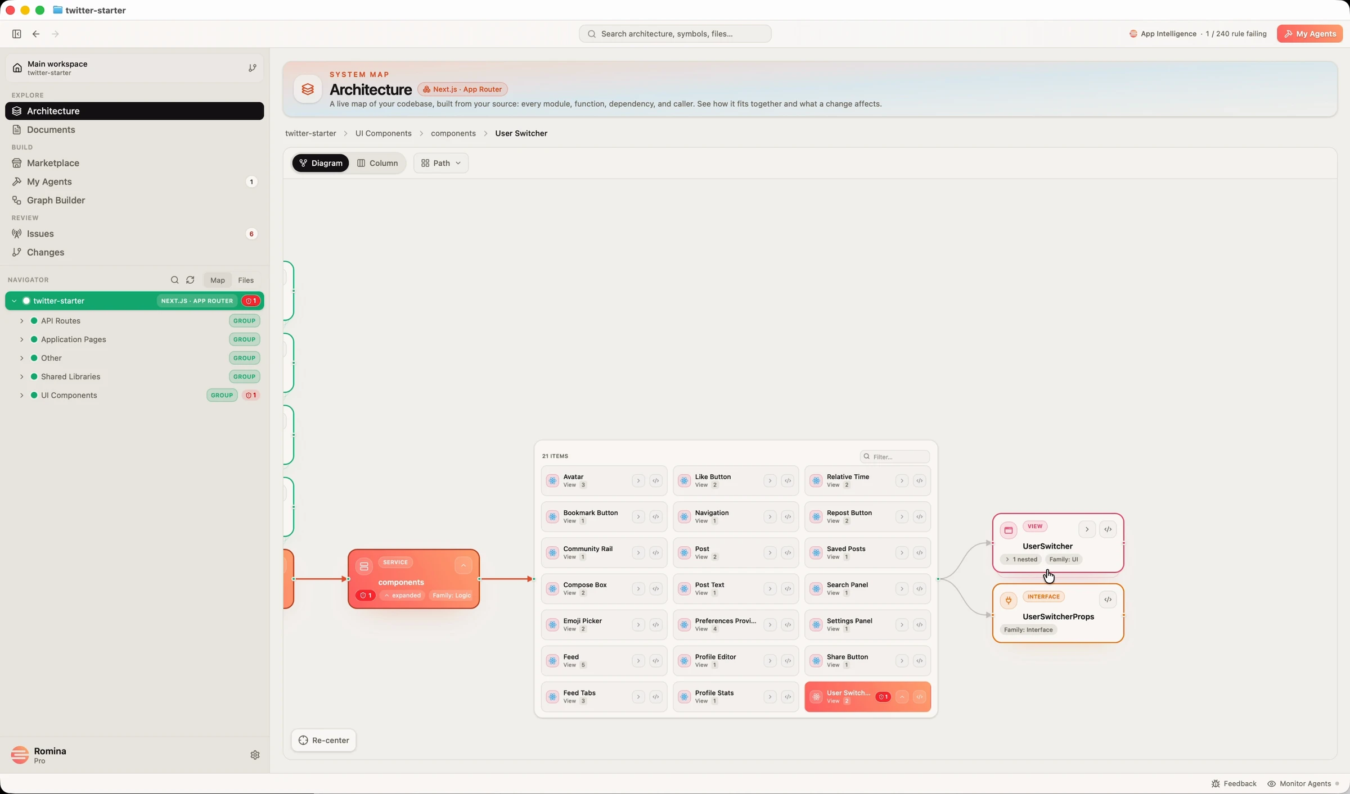Switch to Column view

pos(377,163)
